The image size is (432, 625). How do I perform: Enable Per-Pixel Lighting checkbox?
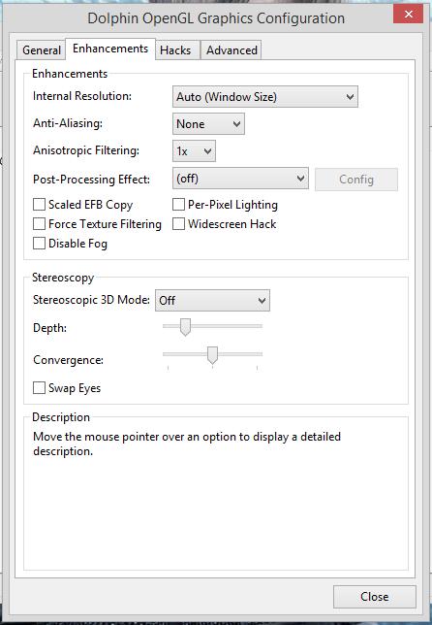coord(178,205)
